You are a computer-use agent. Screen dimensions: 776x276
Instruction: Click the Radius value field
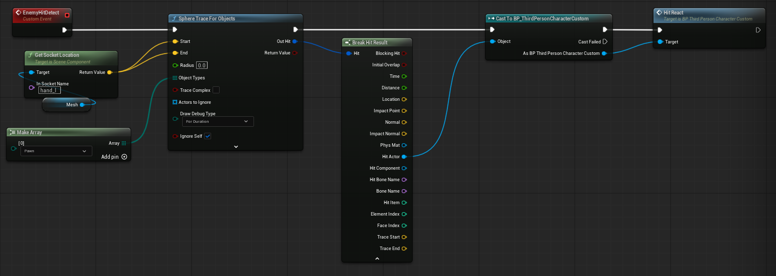202,65
